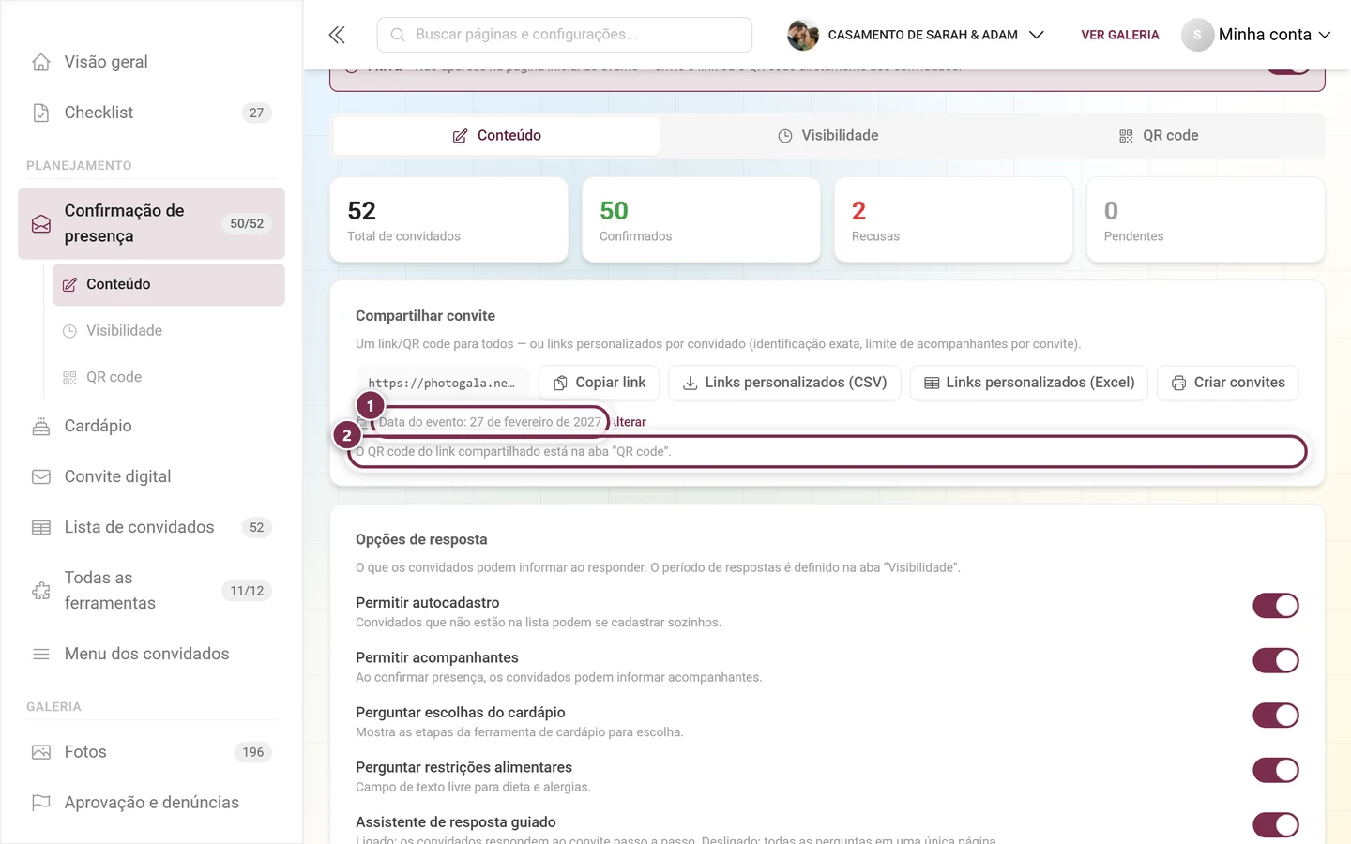Toggle Perguntar restrições alimentares switch

tap(1276, 770)
